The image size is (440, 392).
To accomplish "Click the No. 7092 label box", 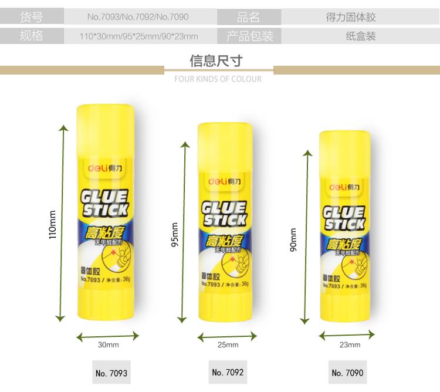I will click(228, 372).
